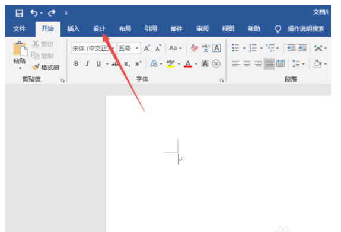Toggle underline formatting
This screenshot has height=232, width=341.
98,63
